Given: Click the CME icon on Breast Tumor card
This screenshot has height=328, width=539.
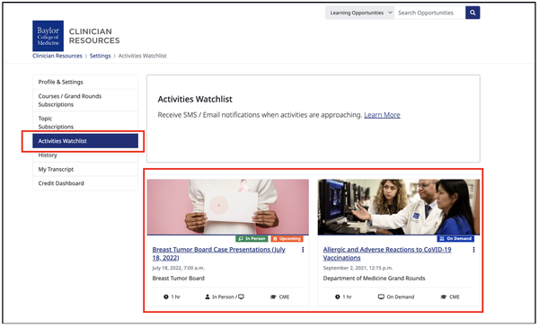Looking at the screenshot, I should click(273, 297).
